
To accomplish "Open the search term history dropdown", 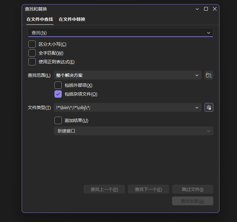I will [208, 33].
